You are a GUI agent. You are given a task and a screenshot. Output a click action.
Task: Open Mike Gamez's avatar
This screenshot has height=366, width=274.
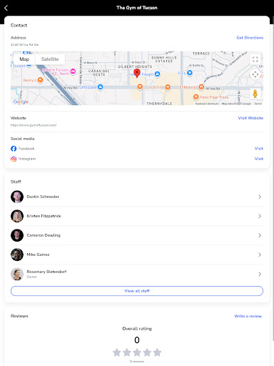pos(17,254)
